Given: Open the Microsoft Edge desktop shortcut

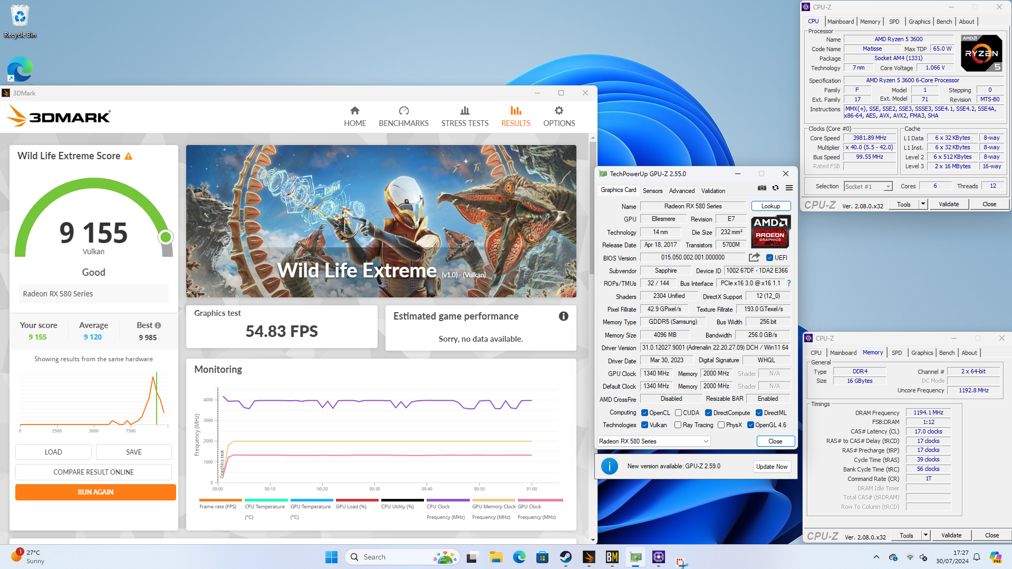Looking at the screenshot, I should coord(20,69).
